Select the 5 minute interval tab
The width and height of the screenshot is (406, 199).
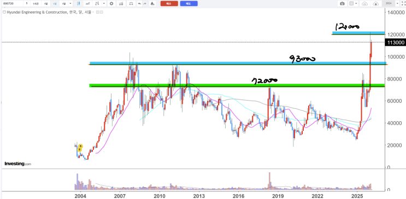[x=27, y=4]
